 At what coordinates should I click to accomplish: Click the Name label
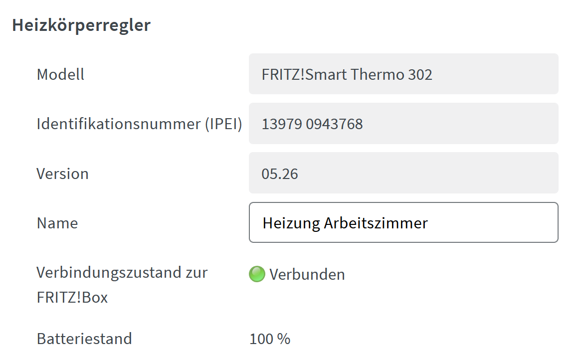click(57, 223)
